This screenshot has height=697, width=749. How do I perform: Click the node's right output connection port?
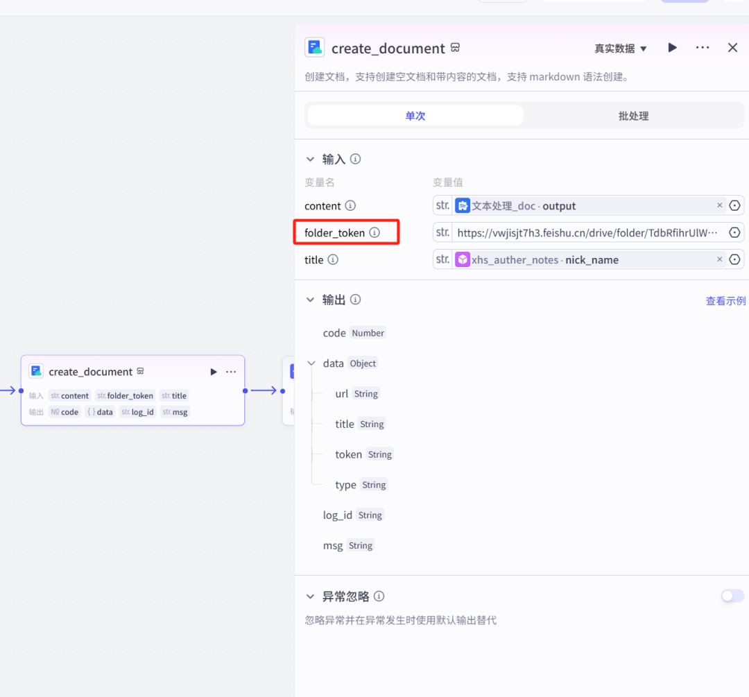point(245,390)
